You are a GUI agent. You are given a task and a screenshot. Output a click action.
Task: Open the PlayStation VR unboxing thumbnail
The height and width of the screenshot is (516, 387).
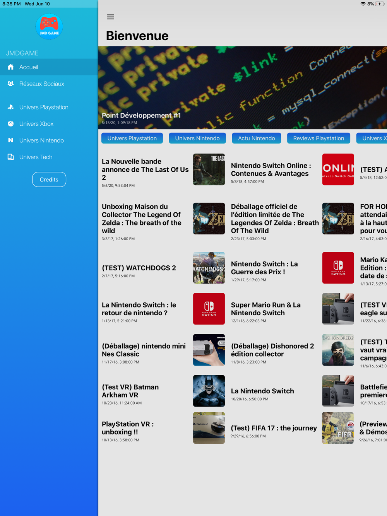click(209, 428)
